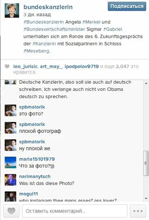Click mogui11 commenter avatar
The width and height of the screenshot is (149, 220).
pos(10,196)
